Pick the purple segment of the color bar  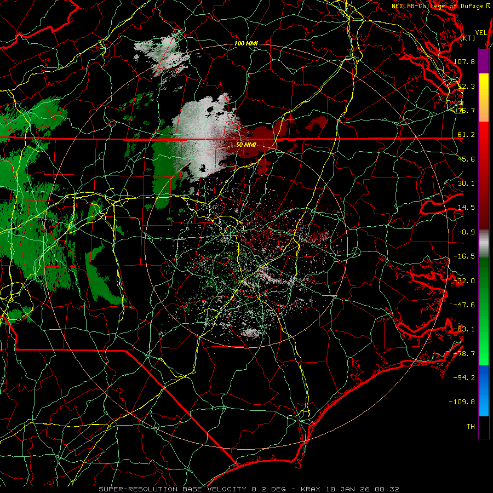click(484, 61)
